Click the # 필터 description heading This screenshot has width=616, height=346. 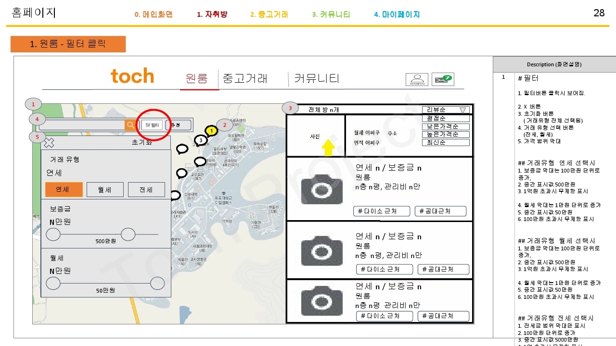pyautogui.click(x=528, y=78)
